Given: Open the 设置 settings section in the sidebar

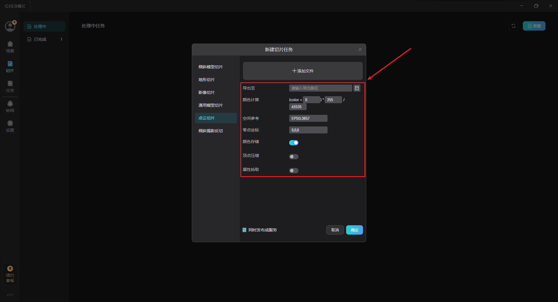Looking at the screenshot, I should pos(10,126).
